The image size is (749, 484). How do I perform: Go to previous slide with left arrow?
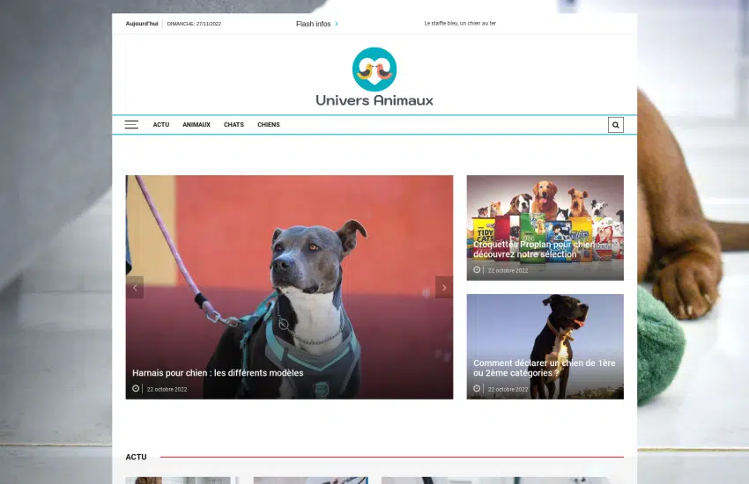tap(135, 288)
